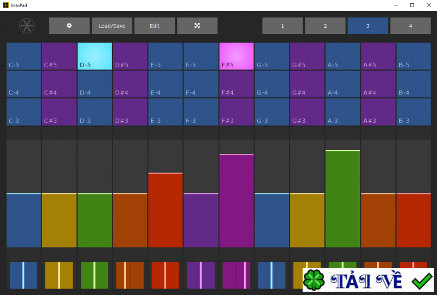
Task: Hit the F#4 pad
Action: (x=237, y=84)
